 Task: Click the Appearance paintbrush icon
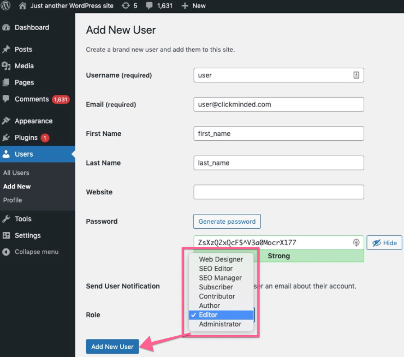click(x=7, y=121)
